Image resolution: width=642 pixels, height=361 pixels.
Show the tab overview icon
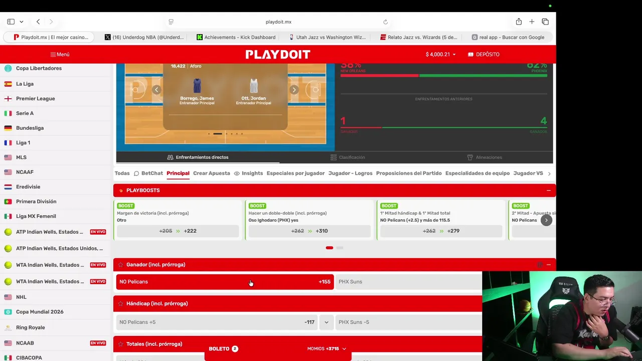[545, 22]
